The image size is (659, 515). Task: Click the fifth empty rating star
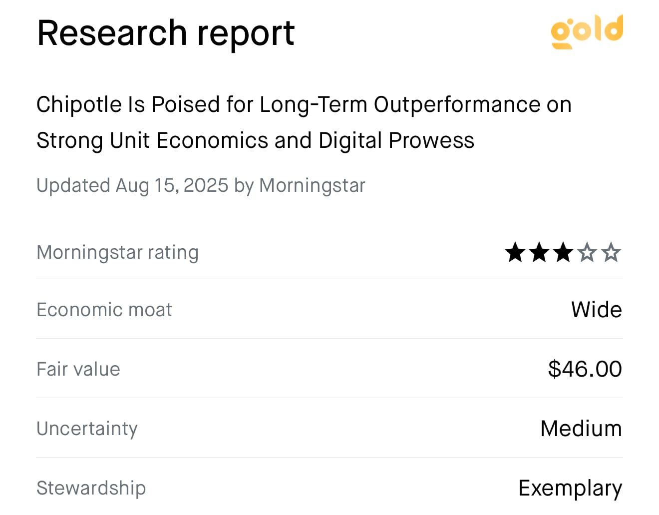[x=611, y=252]
